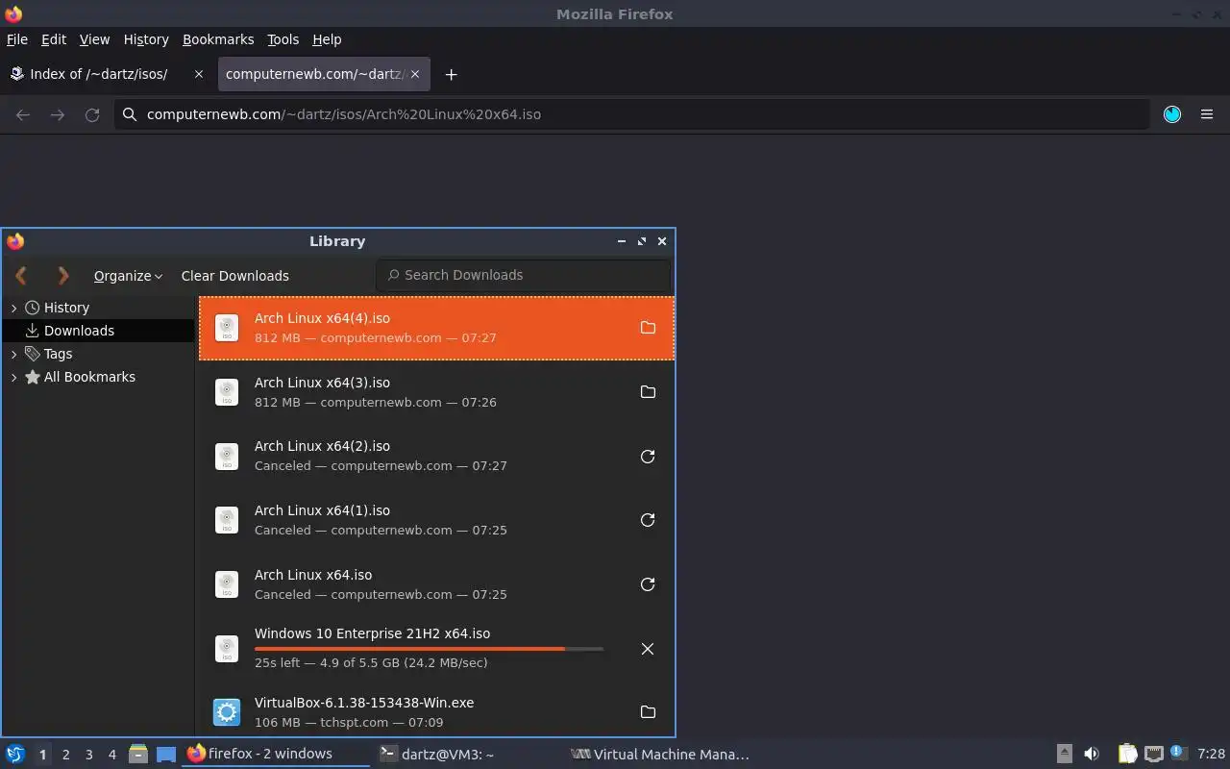Image resolution: width=1230 pixels, height=769 pixels.
Task: Open containing folder for Arch Linux x64(3).iso
Action: [648, 392]
